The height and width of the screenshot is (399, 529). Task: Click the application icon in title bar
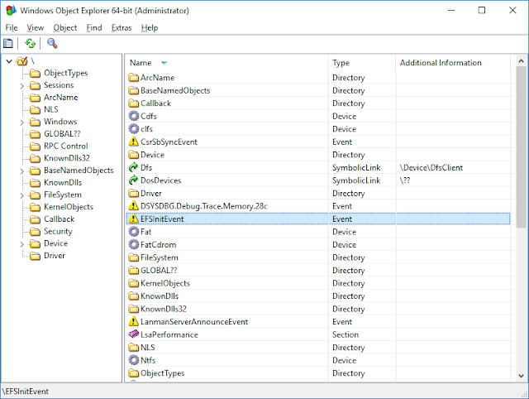(11, 11)
